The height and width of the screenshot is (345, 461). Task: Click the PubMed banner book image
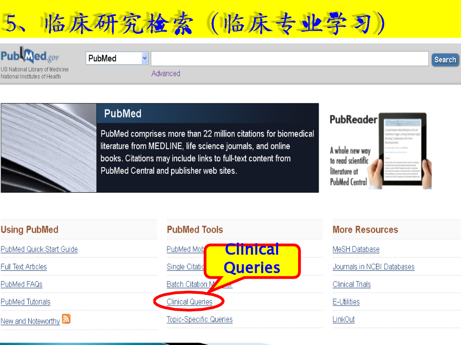49,148
